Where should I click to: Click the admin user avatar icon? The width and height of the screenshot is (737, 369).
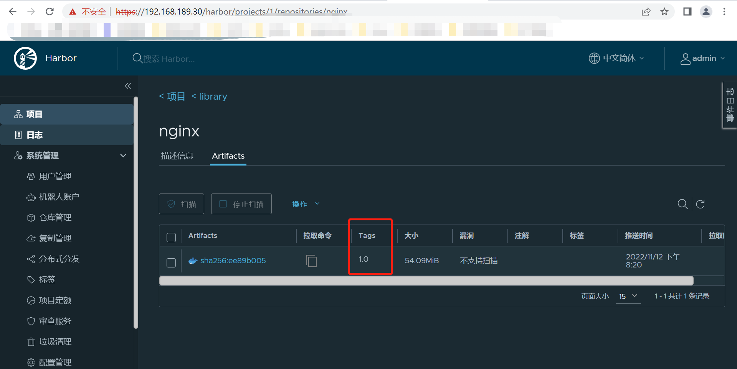685,59
